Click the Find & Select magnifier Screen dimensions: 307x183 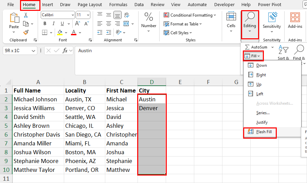pyautogui.click(x=299, y=49)
